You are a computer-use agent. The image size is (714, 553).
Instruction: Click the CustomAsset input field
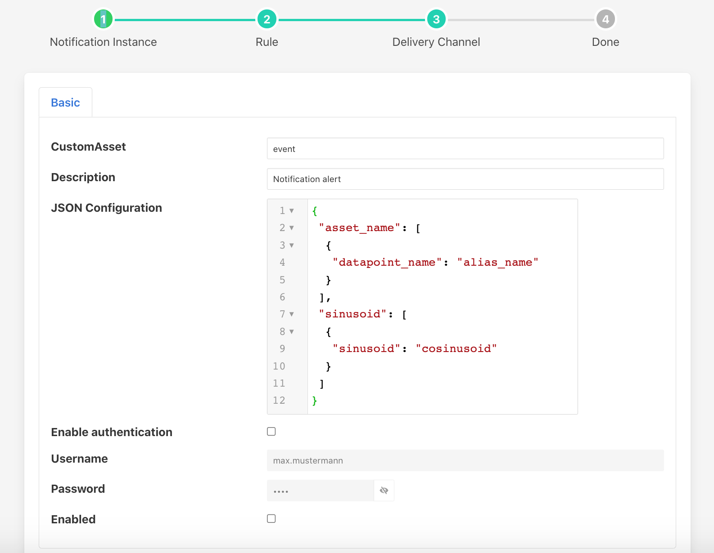click(465, 149)
